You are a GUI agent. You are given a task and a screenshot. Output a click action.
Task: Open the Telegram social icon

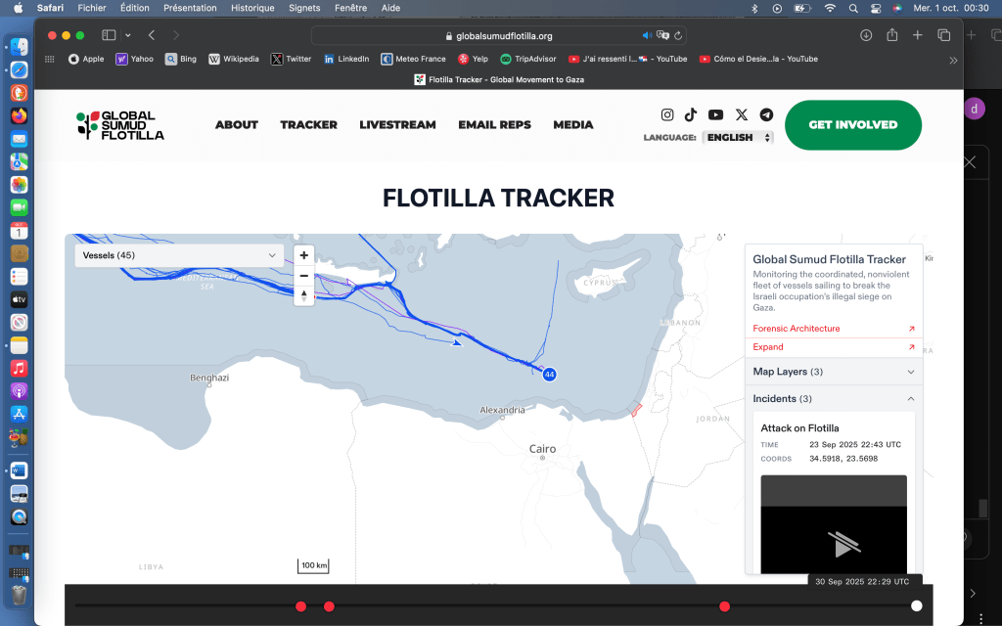pos(766,114)
